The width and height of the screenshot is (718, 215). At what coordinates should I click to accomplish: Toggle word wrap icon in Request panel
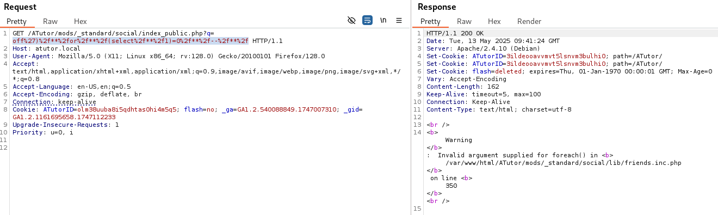[x=367, y=21]
